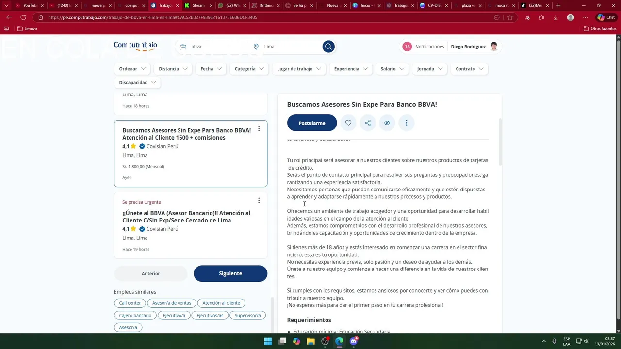Screen dimensions: 621x349
Task: Expand the Distancia filter
Action: pos(173,69)
